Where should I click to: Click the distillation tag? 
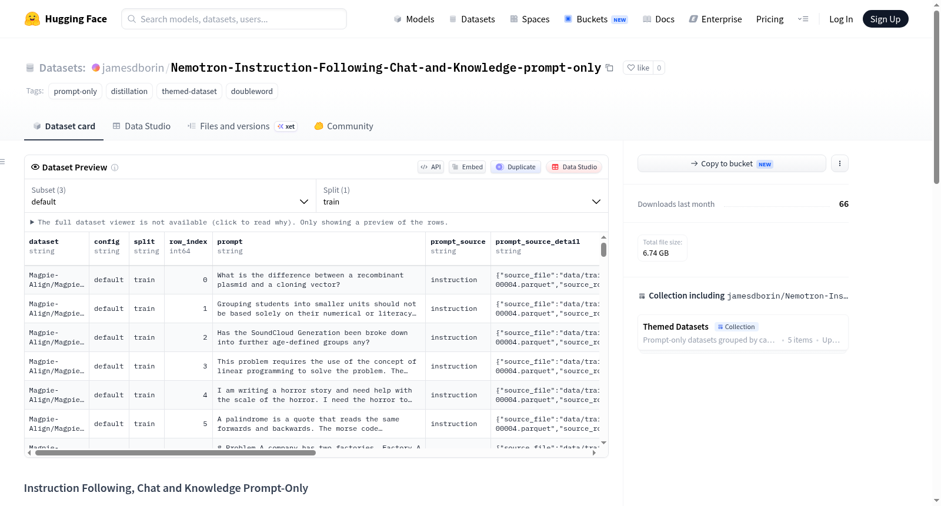[x=129, y=91]
